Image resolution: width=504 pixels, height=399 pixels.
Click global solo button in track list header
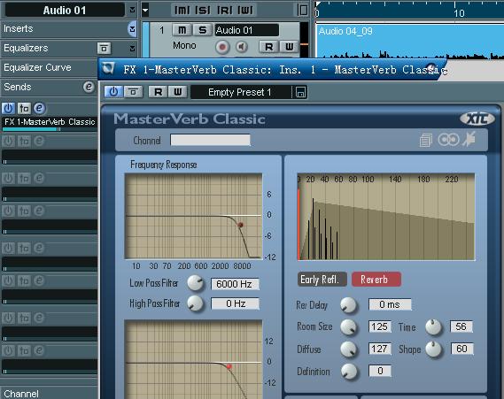click(x=203, y=11)
